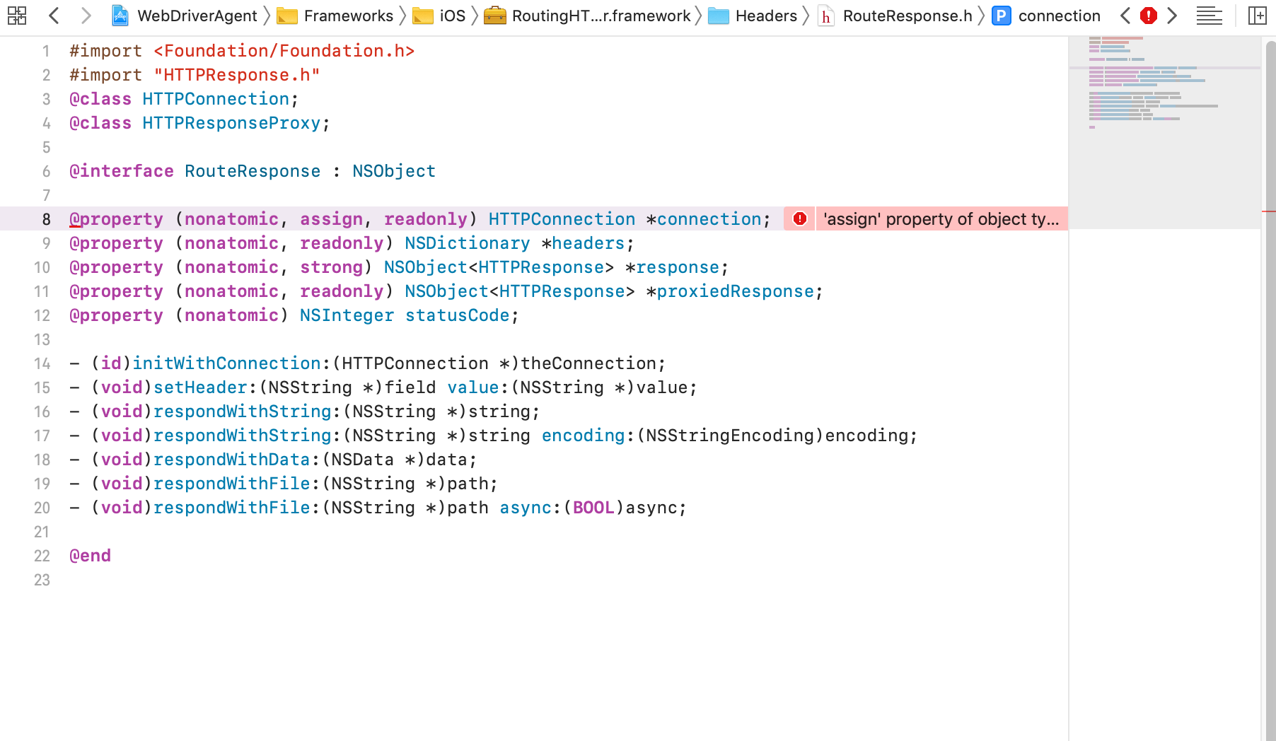1276x741 pixels.
Task: Expand the error badge on line 8
Action: tap(799, 219)
